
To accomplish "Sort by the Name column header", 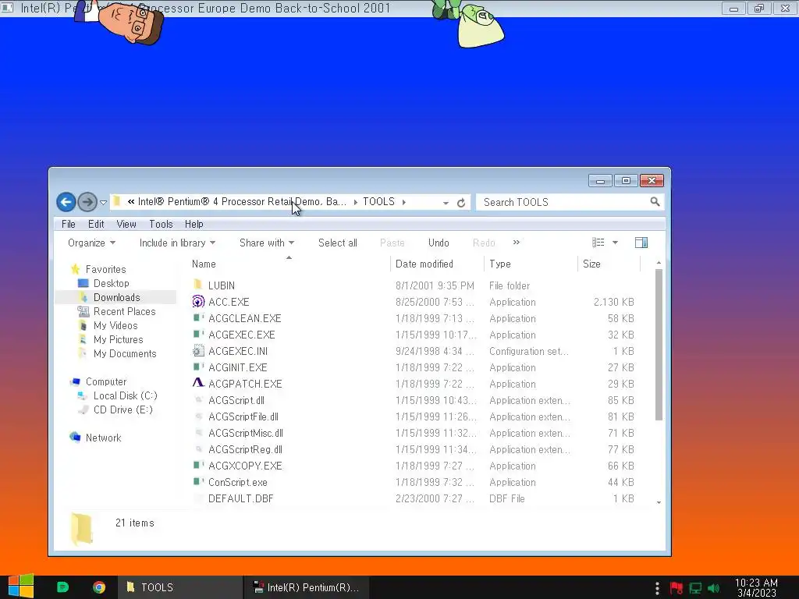I will 204,264.
